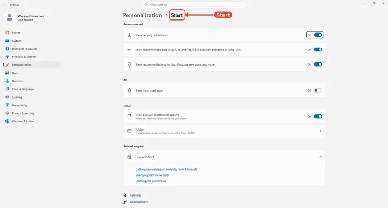This screenshot has height=208, width=388.
Task: Switch off account-related notifications toggle
Action: pos(318,116)
